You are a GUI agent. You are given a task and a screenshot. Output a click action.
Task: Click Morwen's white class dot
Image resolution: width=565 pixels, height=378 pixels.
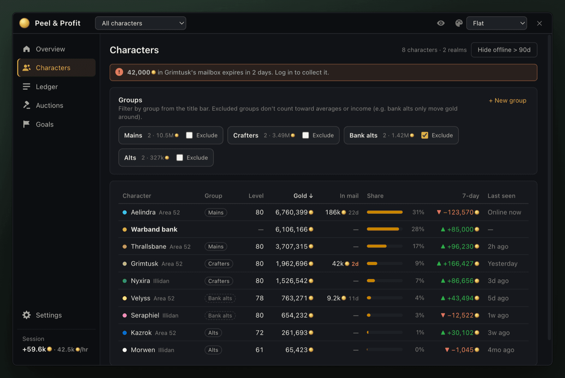coord(125,350)
